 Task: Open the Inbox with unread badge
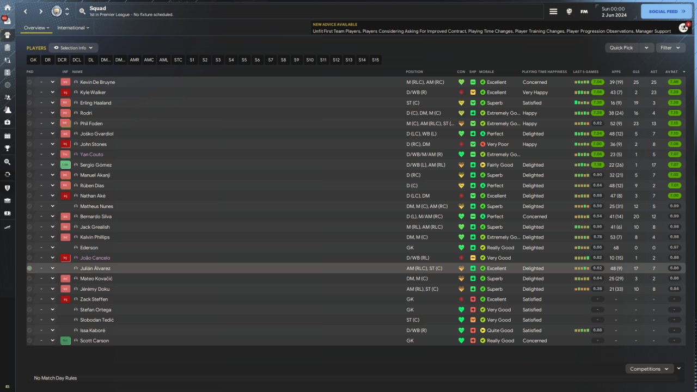(7, 21)
